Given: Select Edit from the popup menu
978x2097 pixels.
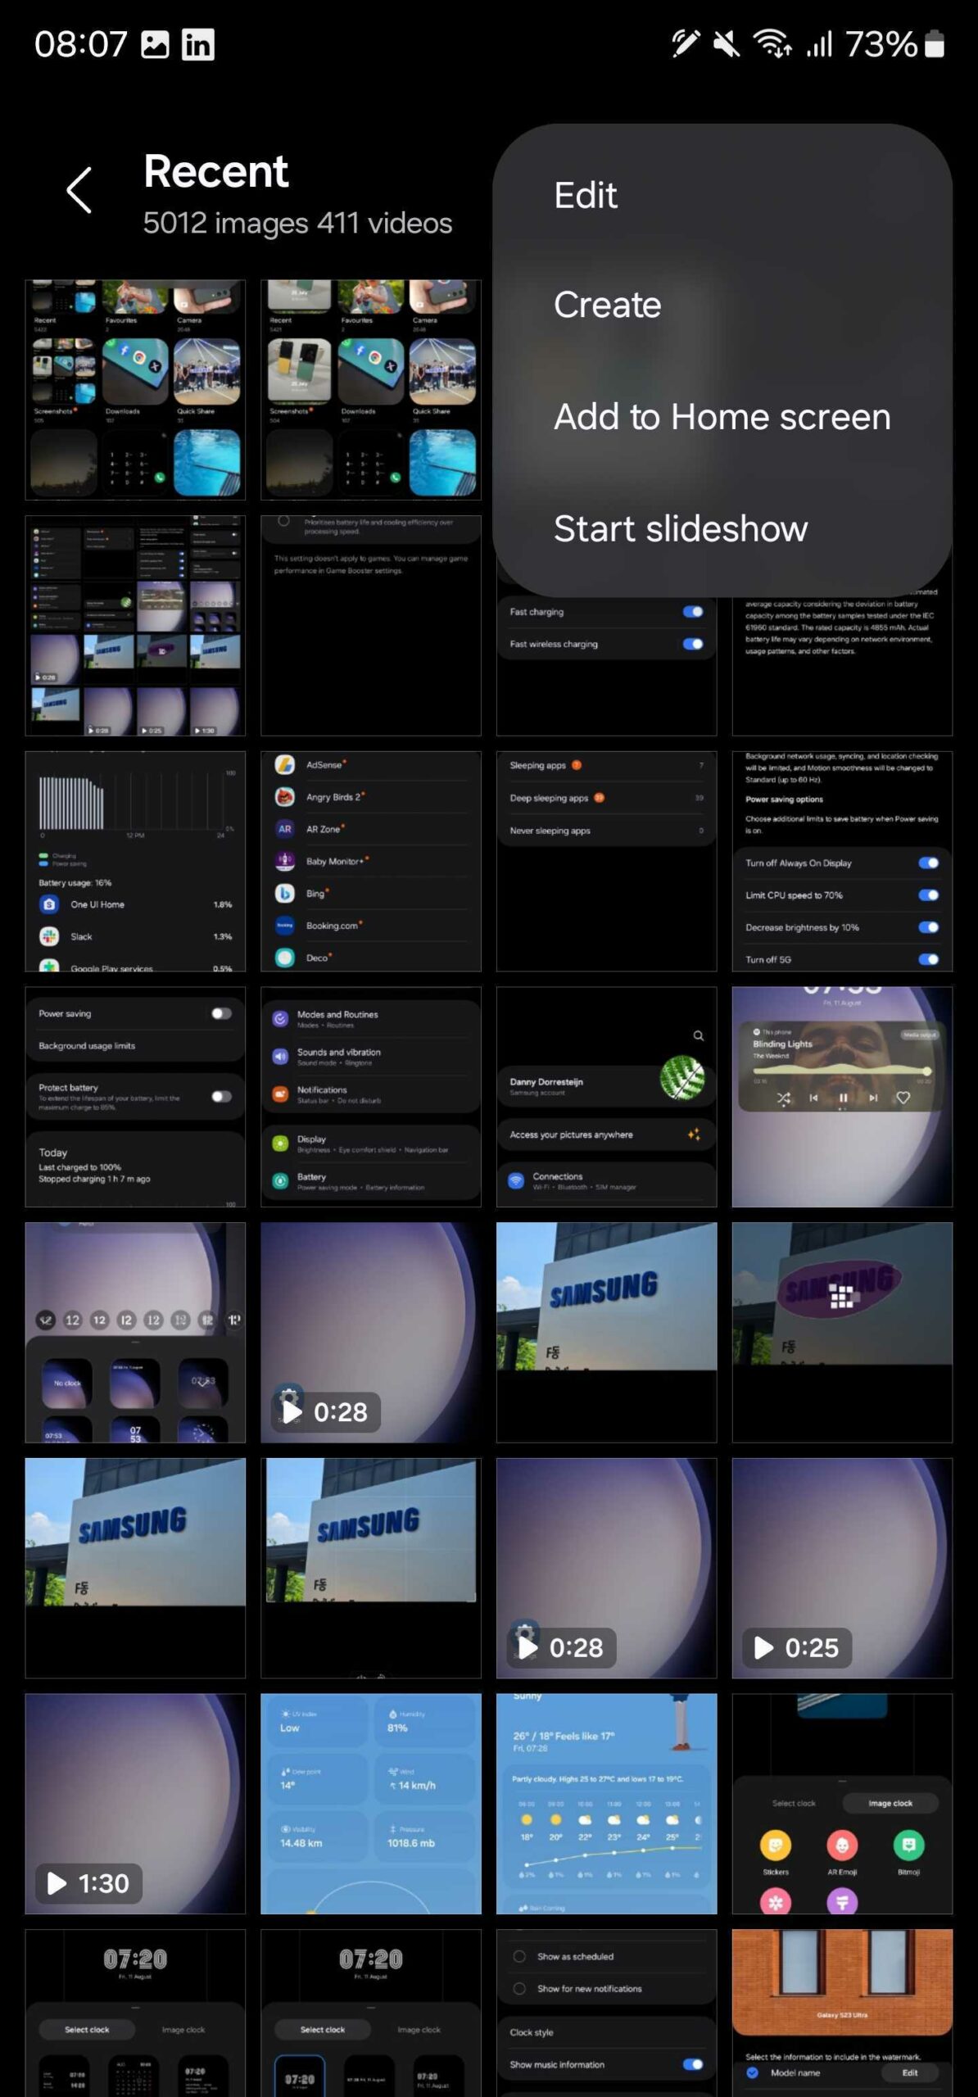Looking at the screenshot, I should tap(585, 196).
